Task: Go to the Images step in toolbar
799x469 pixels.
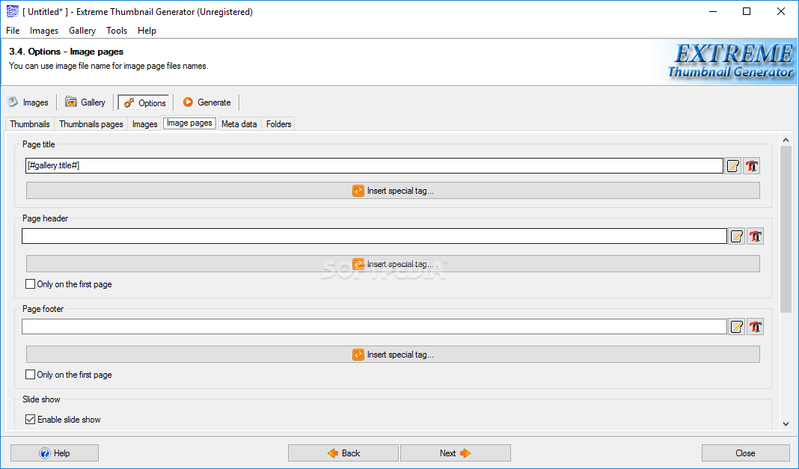Action: click(x=28, y=102)
